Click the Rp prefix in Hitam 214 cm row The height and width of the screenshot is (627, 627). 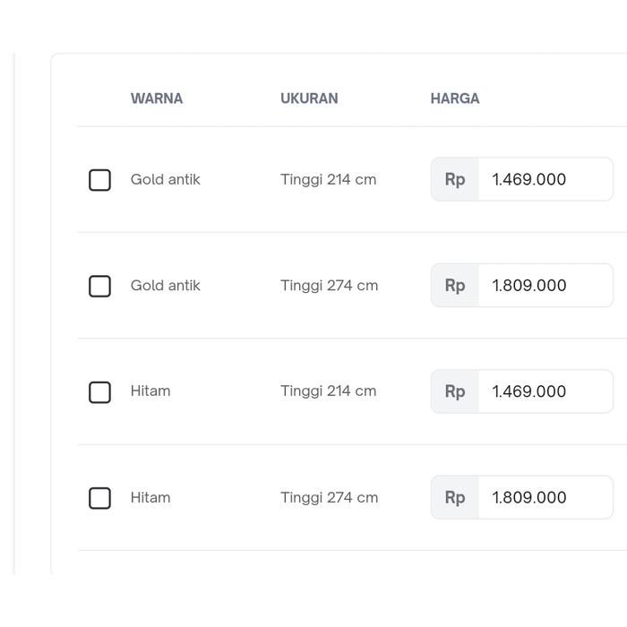[455, 391]
